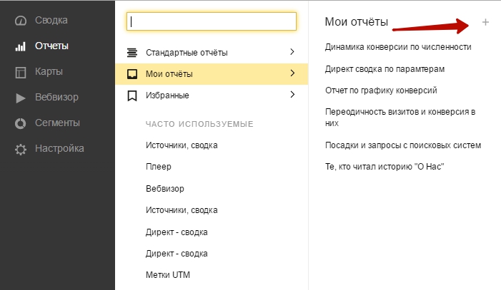Open Плеер from frequently used list

pyautogui.click(x=159, y=167)
